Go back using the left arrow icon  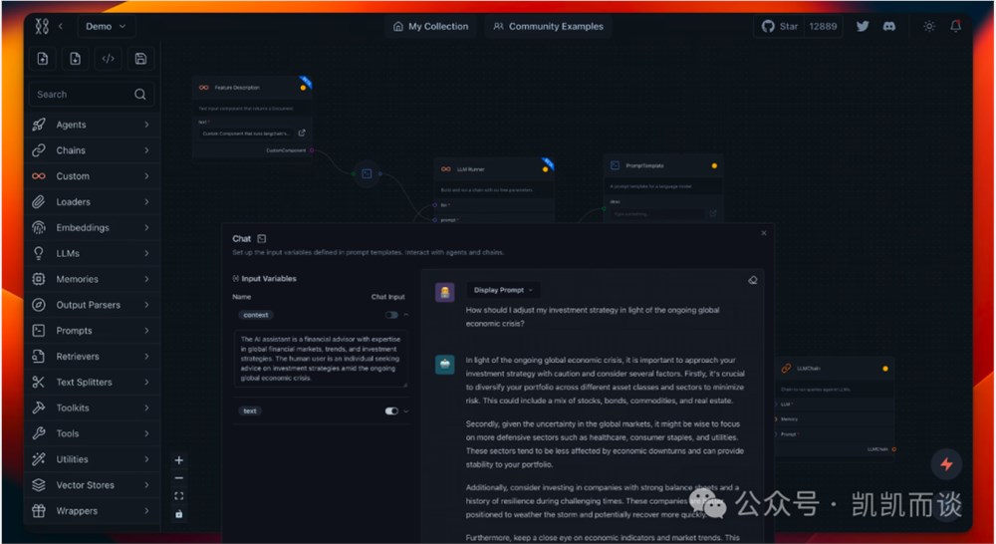click(x=61, y=26)
